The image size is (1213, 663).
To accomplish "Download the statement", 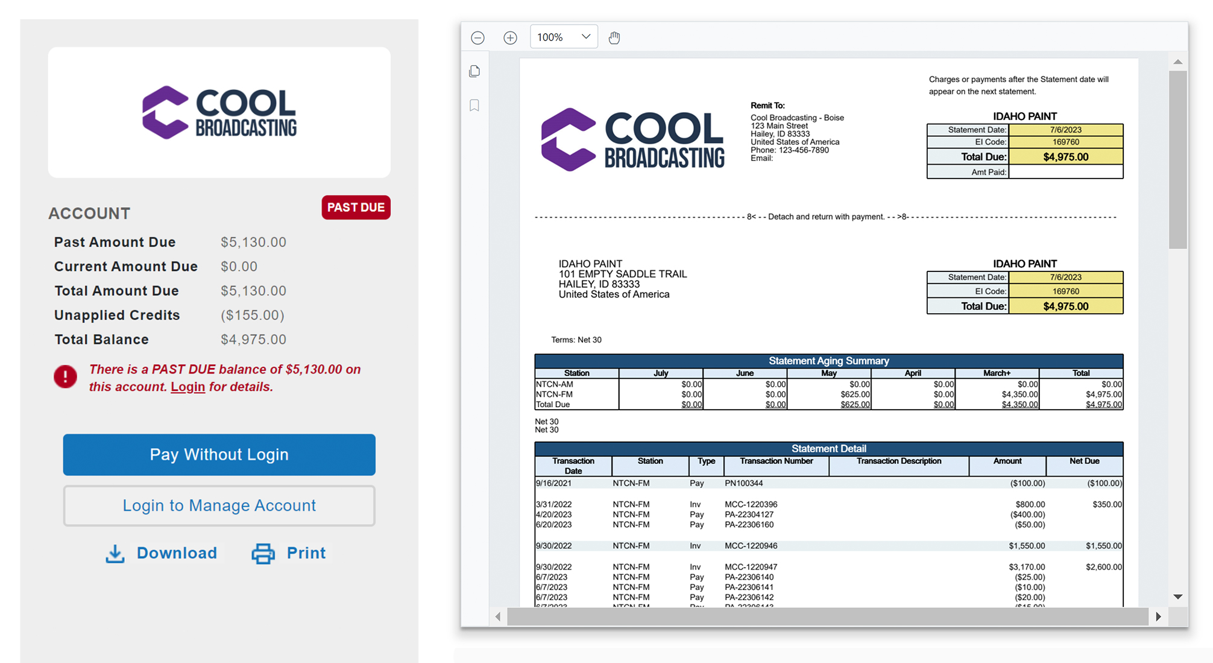I will point(177,553).
